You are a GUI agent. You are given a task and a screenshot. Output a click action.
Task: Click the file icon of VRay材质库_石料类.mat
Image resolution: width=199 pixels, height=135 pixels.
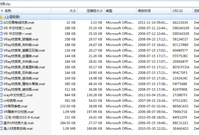[x=1, y=73]
